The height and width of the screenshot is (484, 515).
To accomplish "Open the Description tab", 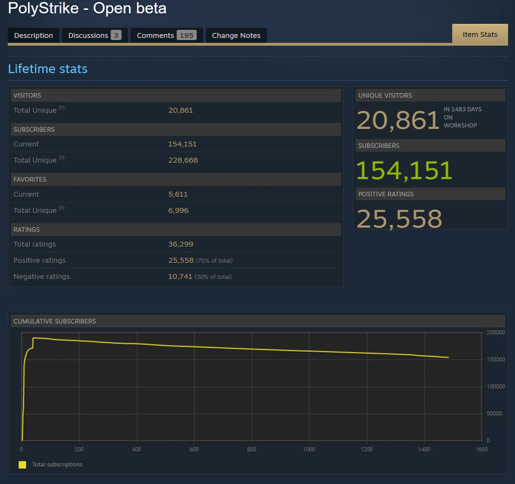I will pos(34,35).
